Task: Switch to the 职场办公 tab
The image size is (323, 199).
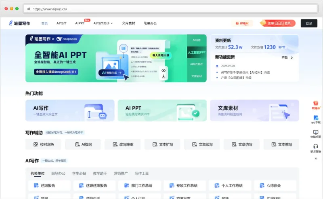Action: [x=58, y=174]
